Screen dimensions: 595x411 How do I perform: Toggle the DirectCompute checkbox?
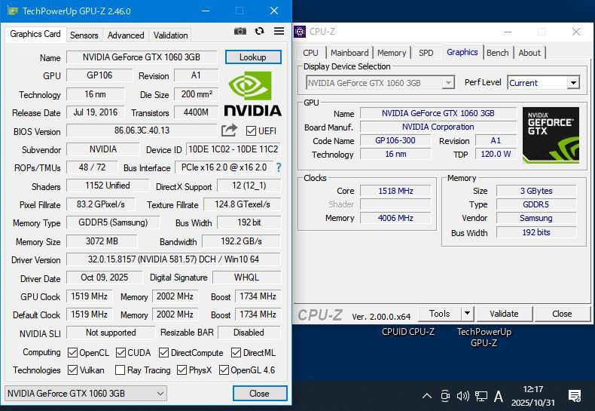click(x=163, y=352)
